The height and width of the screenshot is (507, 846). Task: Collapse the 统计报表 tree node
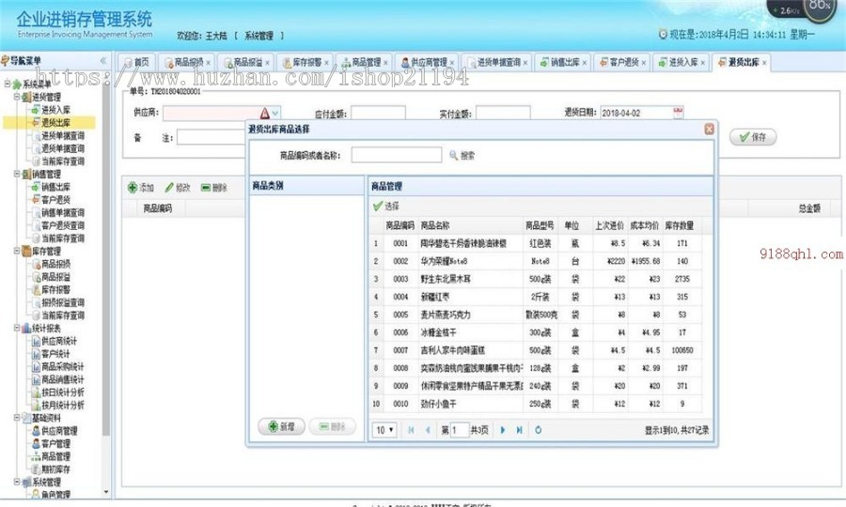(x=17, y=328)
